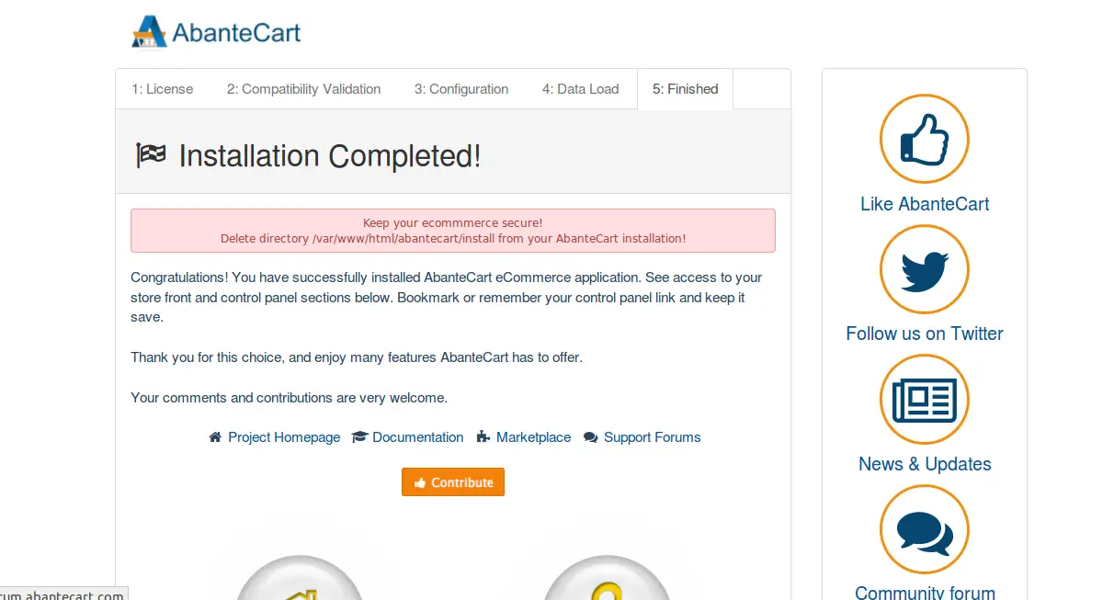
Task: Click the News & Updates text link
Action: pyautogui.click(x=925, y=464)
